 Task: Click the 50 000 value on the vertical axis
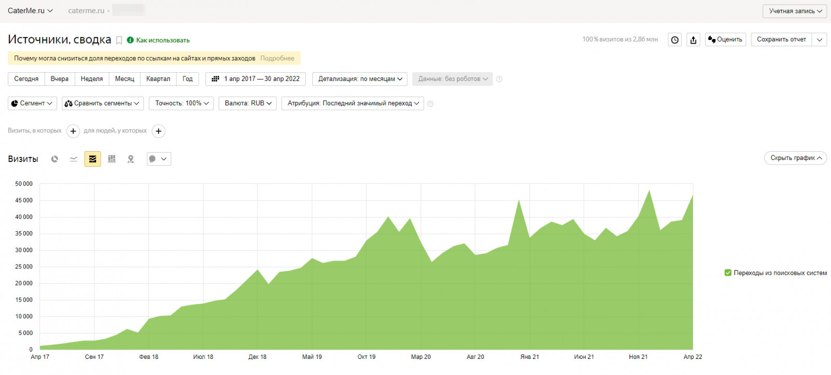tap(24, 184)
